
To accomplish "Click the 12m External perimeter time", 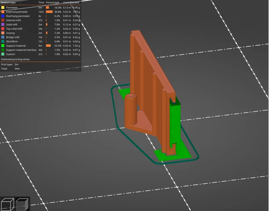I will click(41, 12).
